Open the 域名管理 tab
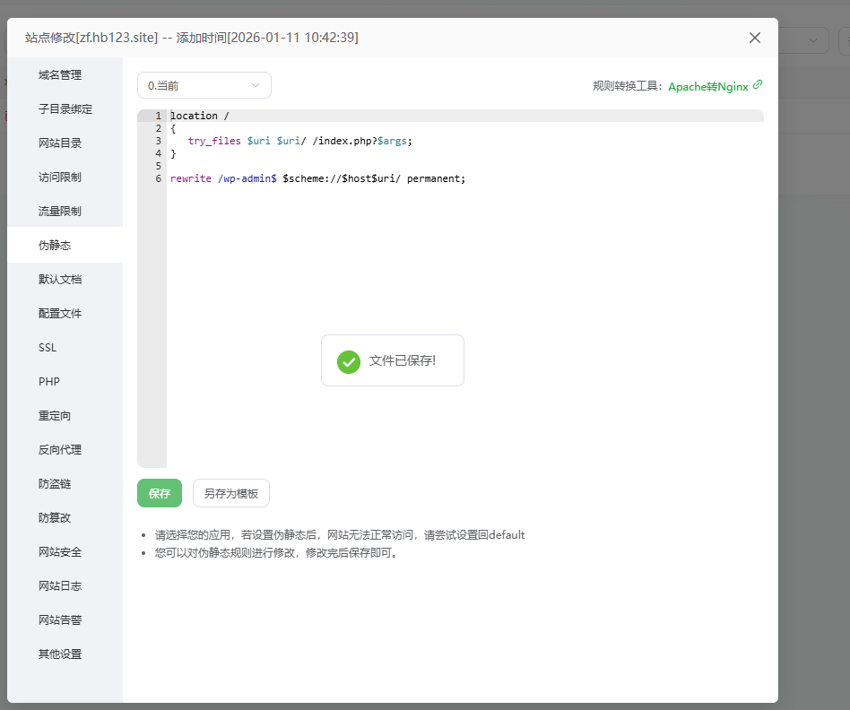 pos(60,75)
